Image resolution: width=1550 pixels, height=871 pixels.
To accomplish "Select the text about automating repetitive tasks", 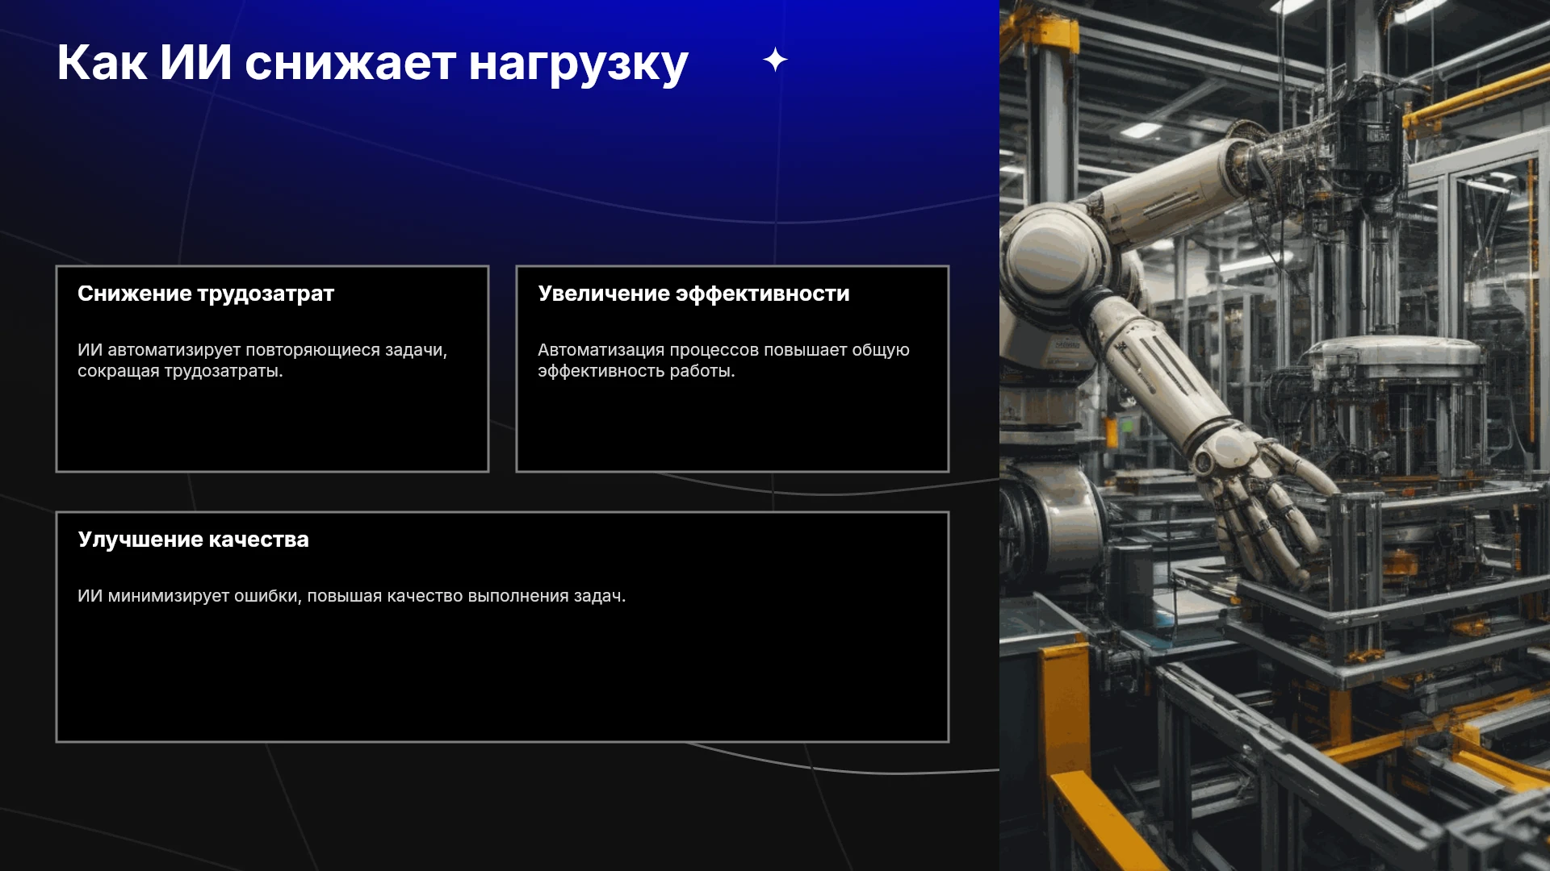I will click(262, 360).
